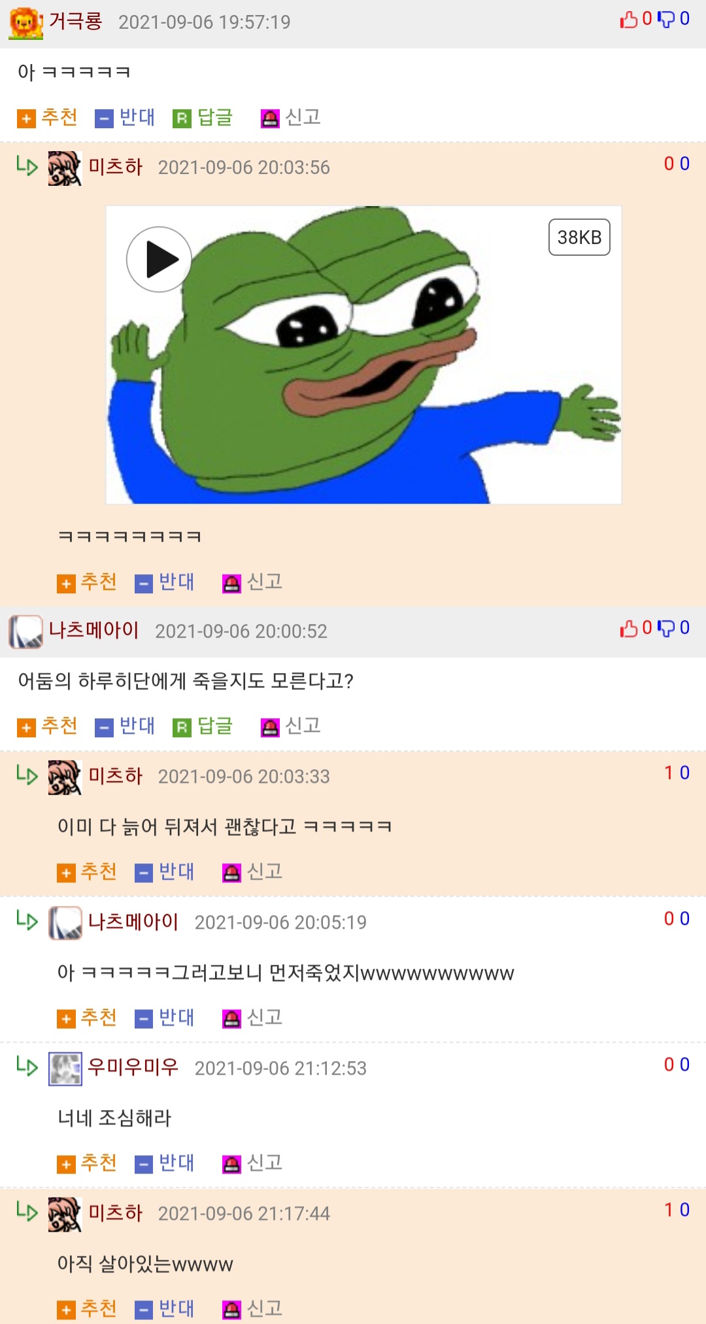The height and width of the screenshot is (1324, 706).
Task: Upvote (추천) the Pepe GIF reply
Action: (87, 582)
